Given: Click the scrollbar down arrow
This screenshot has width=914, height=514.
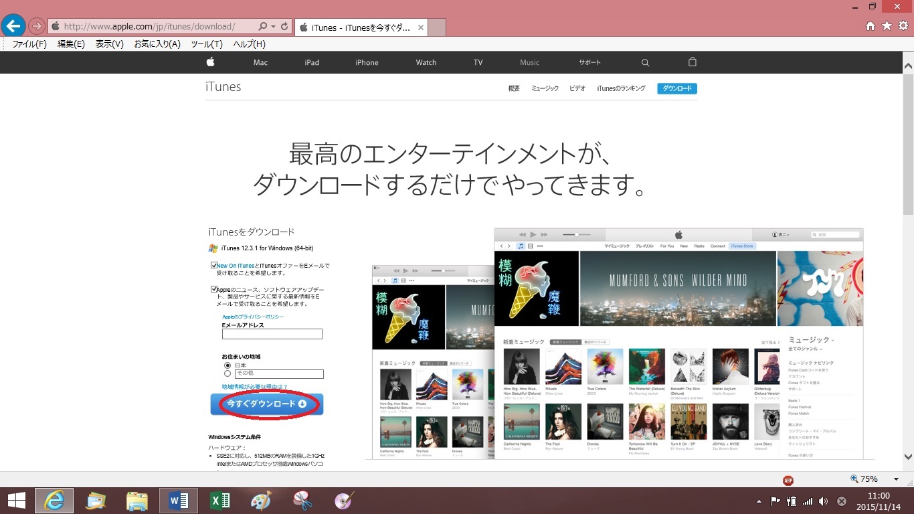Looking at the screenshot, I should point(908,457).
